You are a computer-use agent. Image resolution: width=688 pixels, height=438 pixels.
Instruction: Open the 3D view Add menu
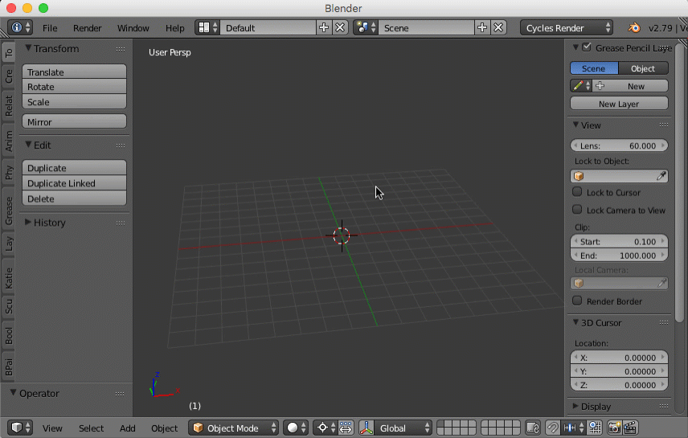(128, 428)
